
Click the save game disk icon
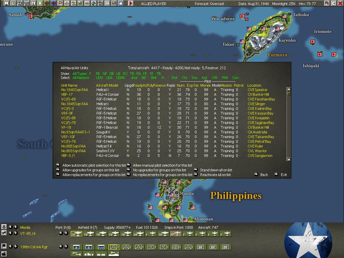coord(6,3)
